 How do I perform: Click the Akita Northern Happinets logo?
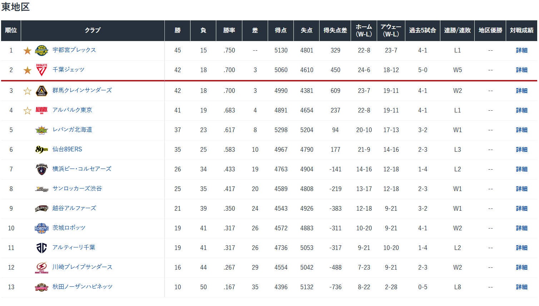(41, 287)
